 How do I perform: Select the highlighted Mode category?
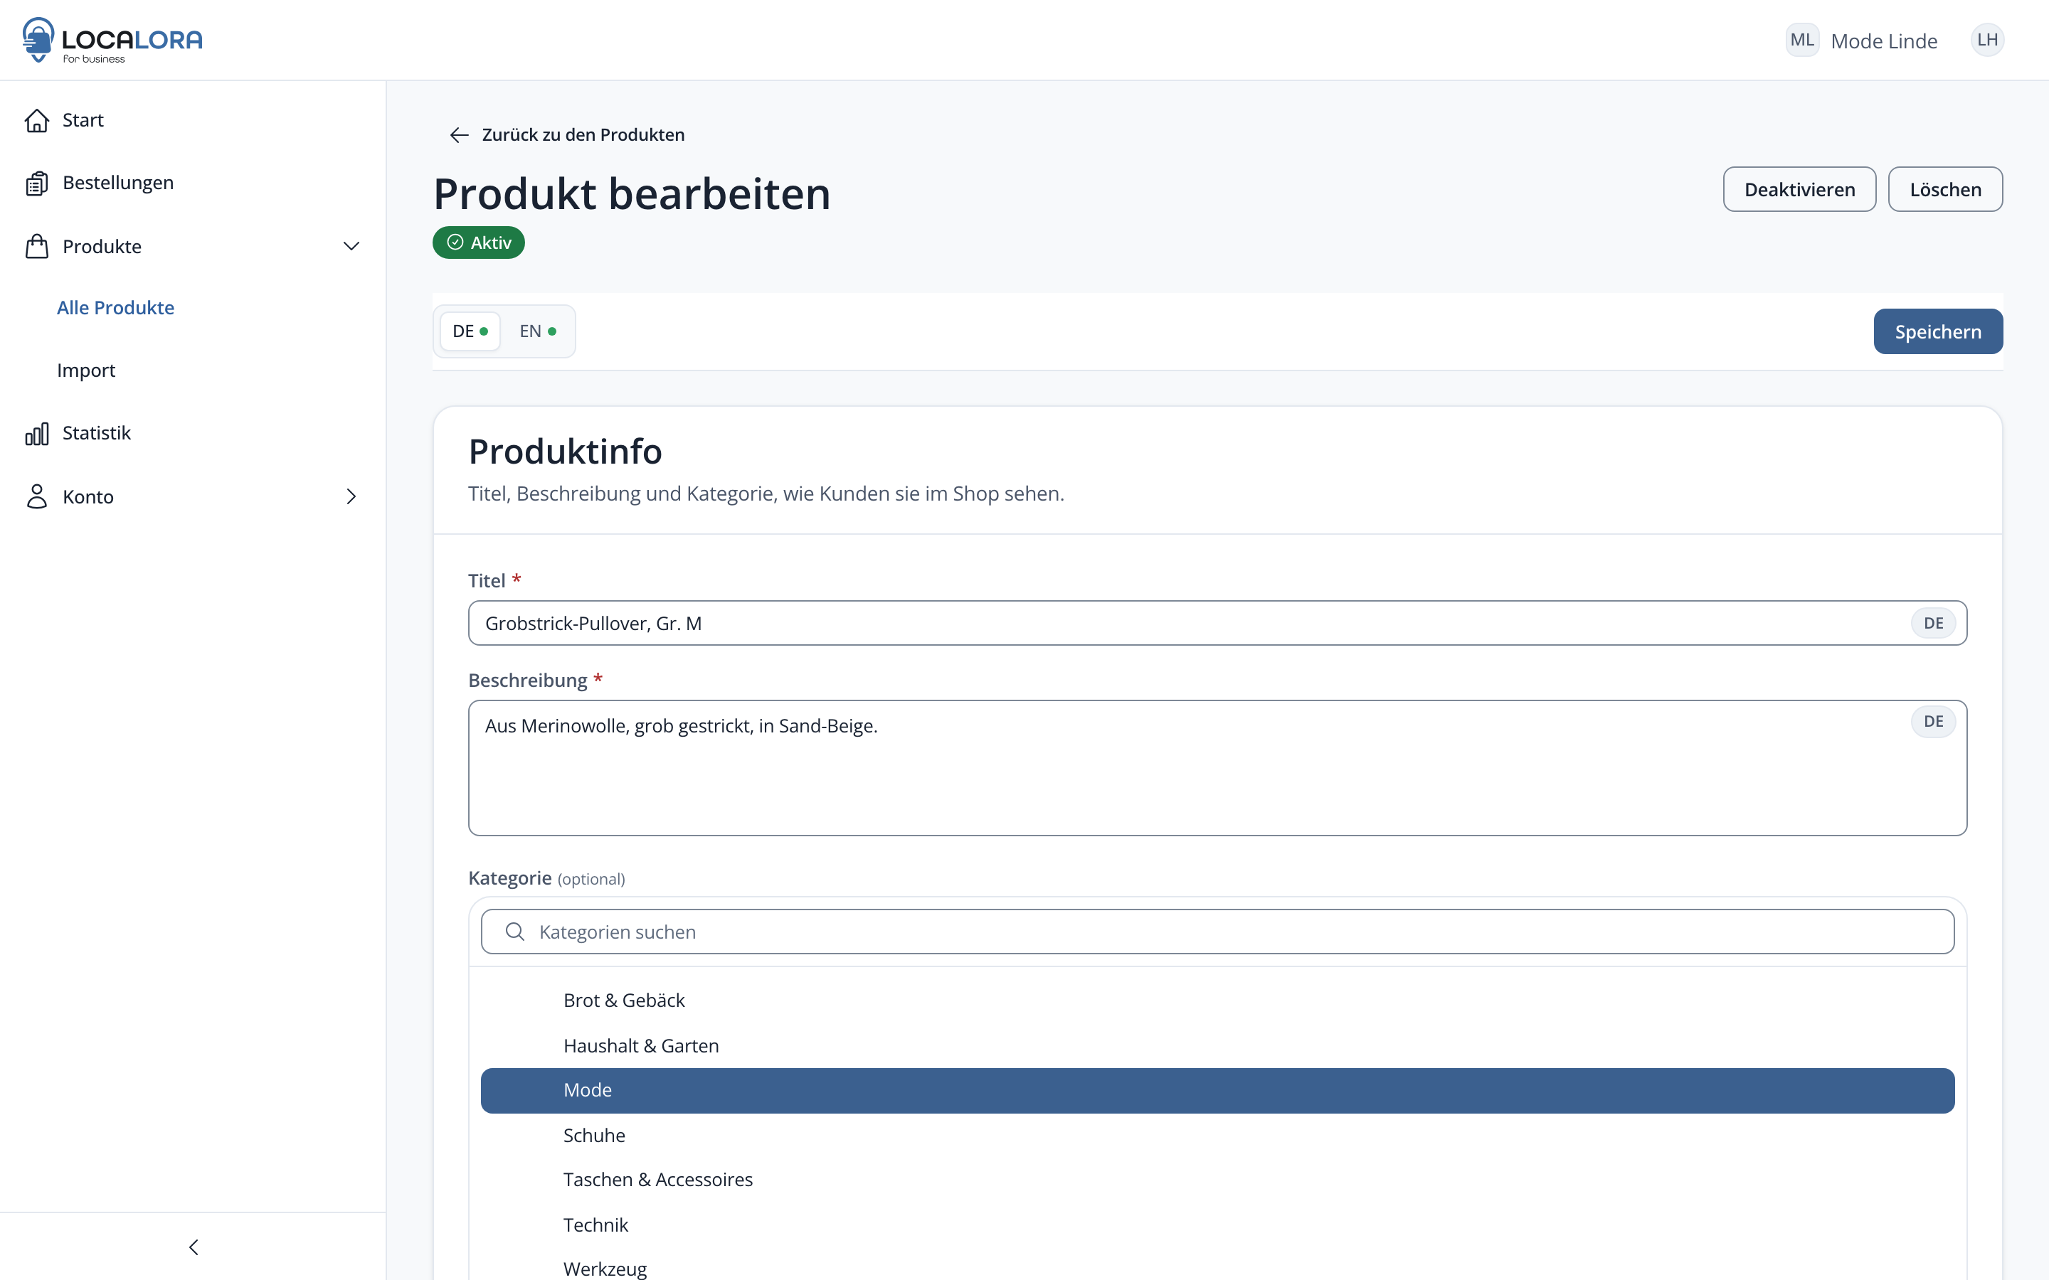(x=1217, y=1090)
